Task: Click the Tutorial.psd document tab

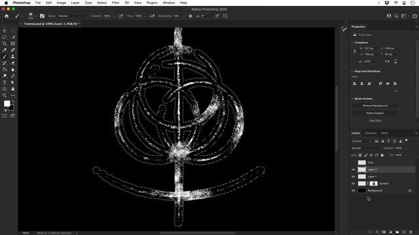Action: point(51,23)
